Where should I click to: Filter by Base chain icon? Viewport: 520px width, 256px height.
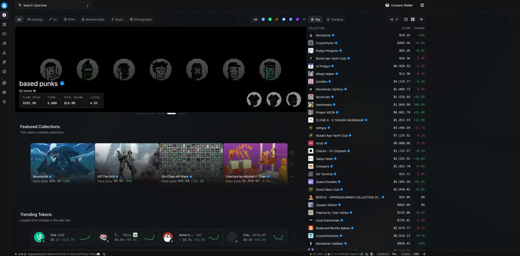click(x=284, y=19)
